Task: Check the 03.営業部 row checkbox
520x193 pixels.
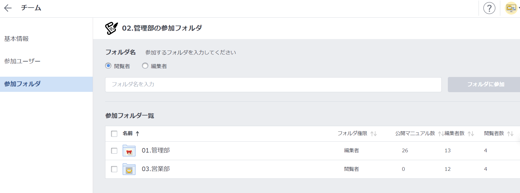Action: tap(114, 169)
